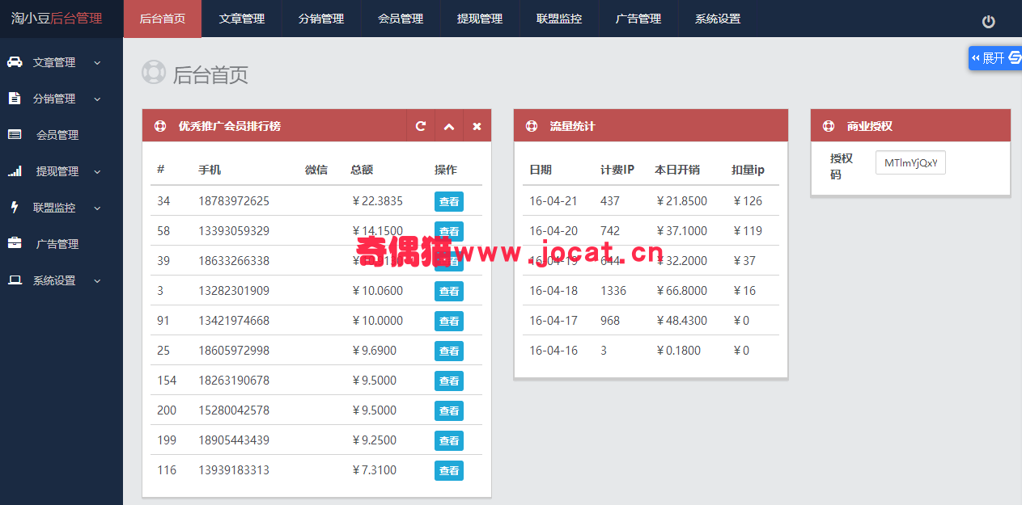Open the 联盟监控 top menu
The width and height of the screenshot is (1022, 505).
[559, 19]
